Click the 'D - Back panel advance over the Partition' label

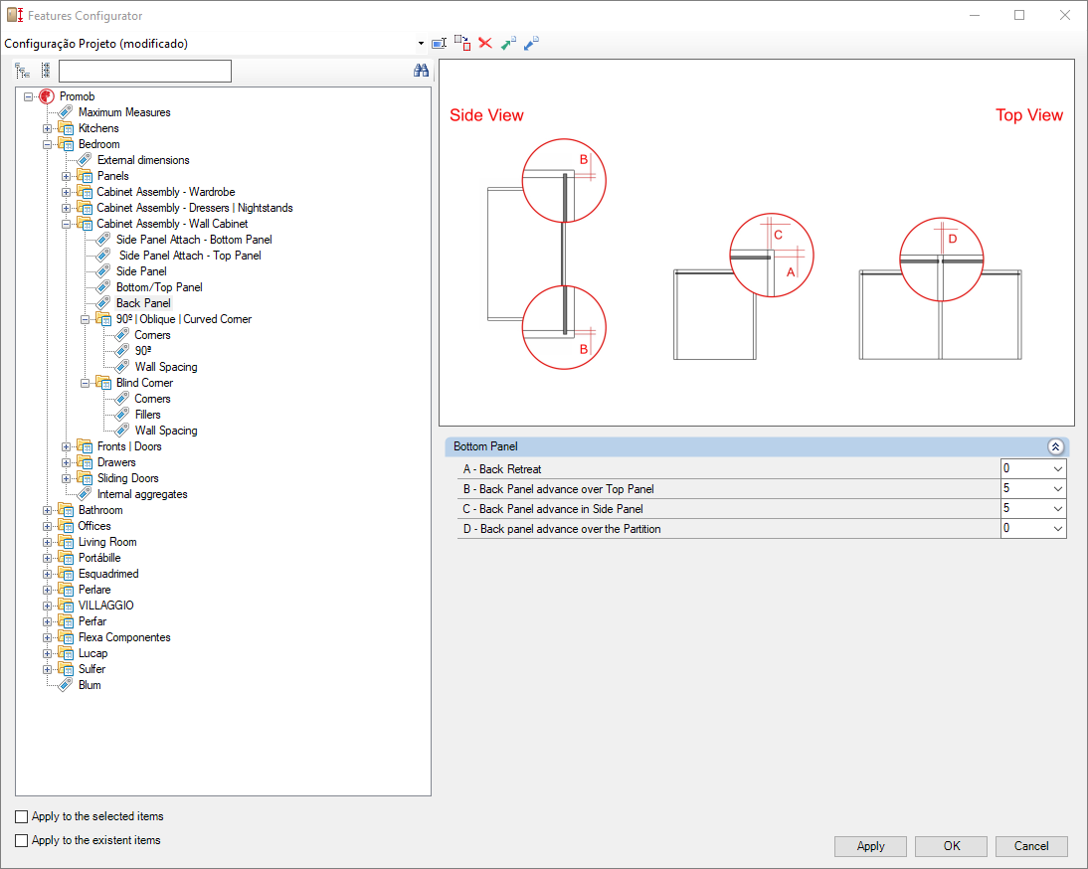(562, 529)
